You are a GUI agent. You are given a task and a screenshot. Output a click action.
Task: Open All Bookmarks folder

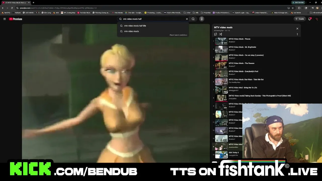(316, 13)
